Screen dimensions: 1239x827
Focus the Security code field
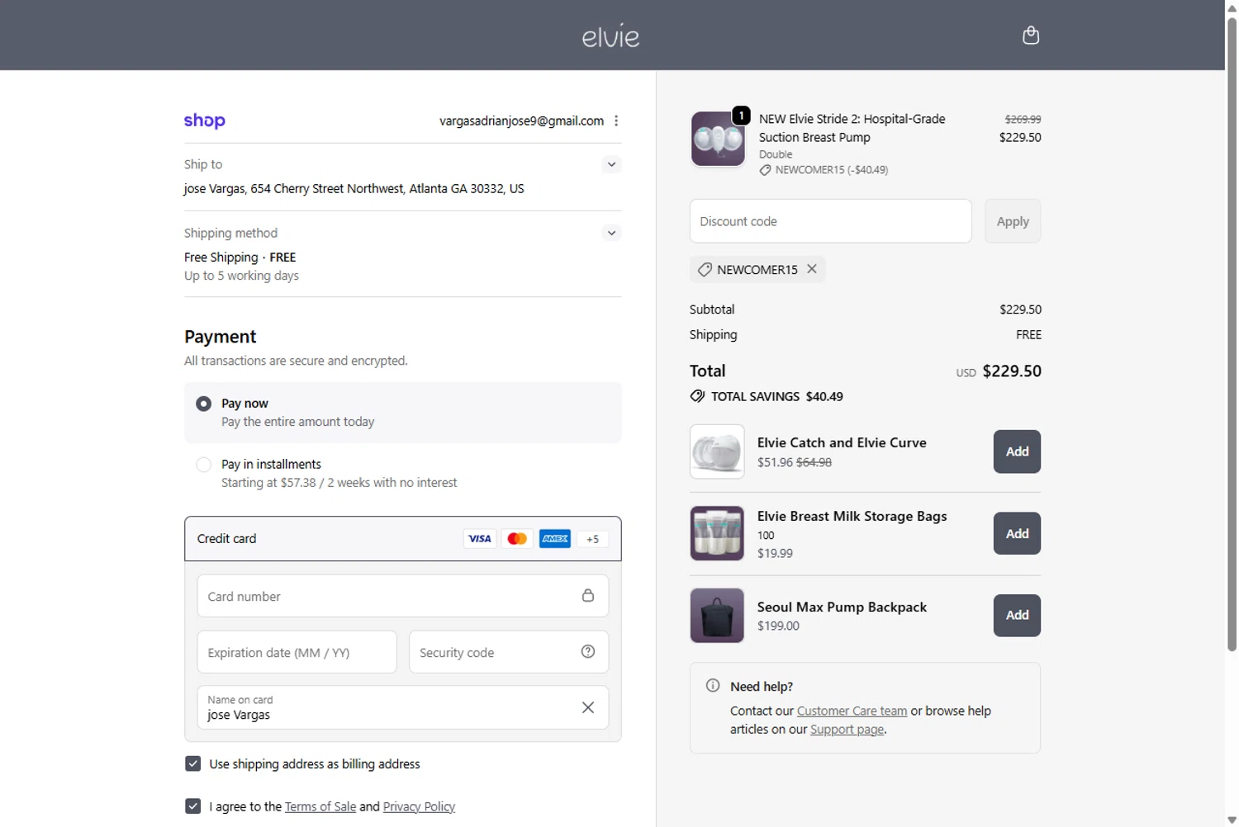pos(508,652)
